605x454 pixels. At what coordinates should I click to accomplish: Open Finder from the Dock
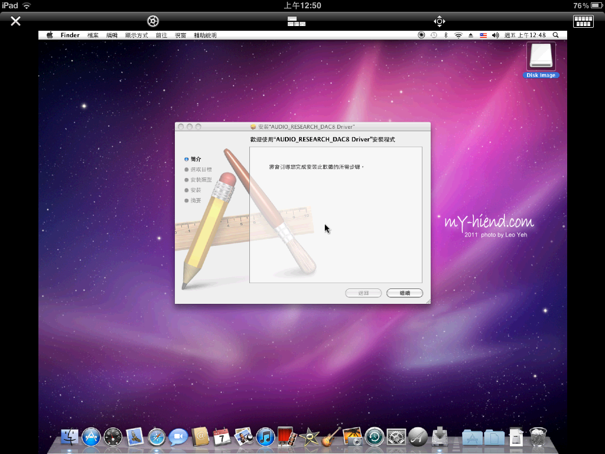pyautogui.click(x=70, y=437)
